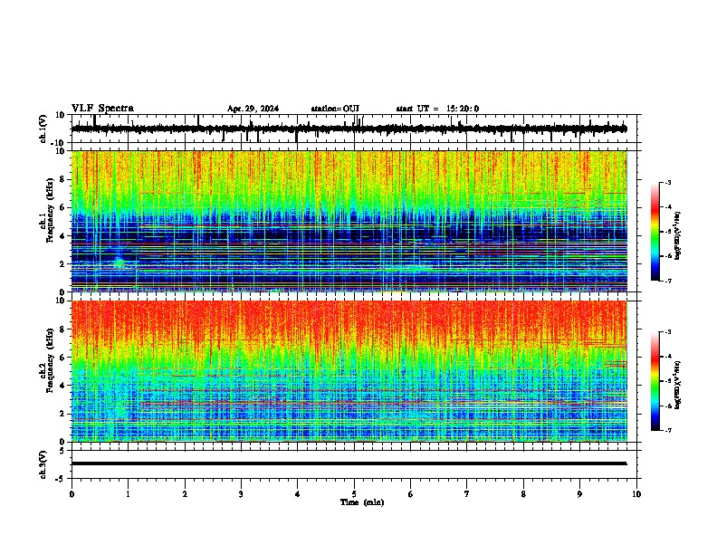Image resolution: width=717 pixels, height=554 pixels.
Task: Click the ch.2 spectrogram "2" kHz tick label
Action: pos(62,414)
